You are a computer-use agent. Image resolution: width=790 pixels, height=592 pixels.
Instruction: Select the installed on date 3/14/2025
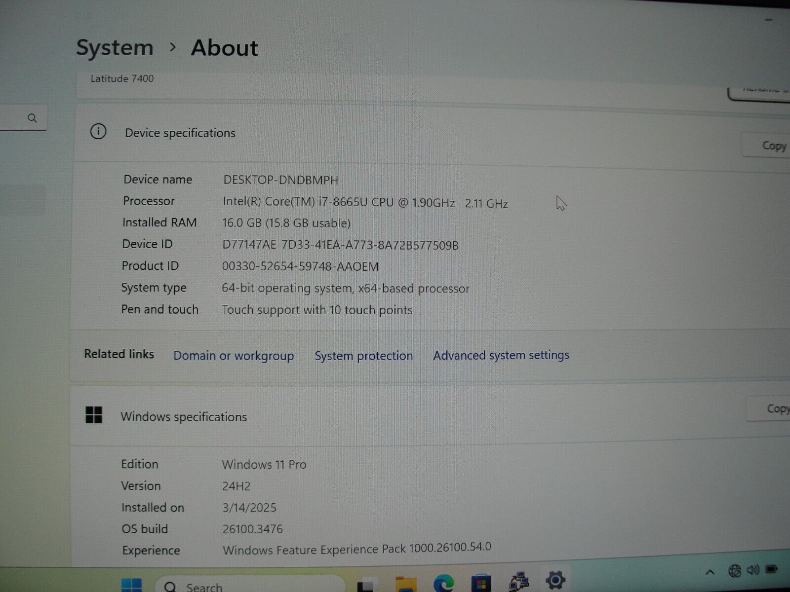[249, 508]
